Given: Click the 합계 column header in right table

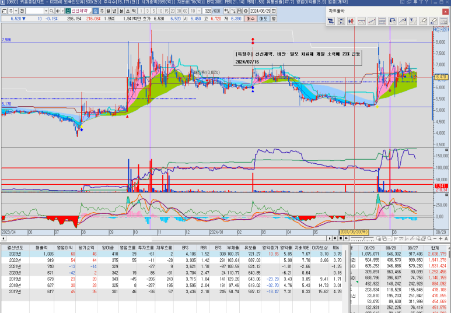Looking at the screenshot, I should pyautogui.click(x=435, y=248).
